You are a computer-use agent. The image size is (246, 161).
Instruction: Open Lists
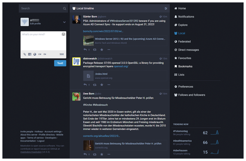pos(179,75)
